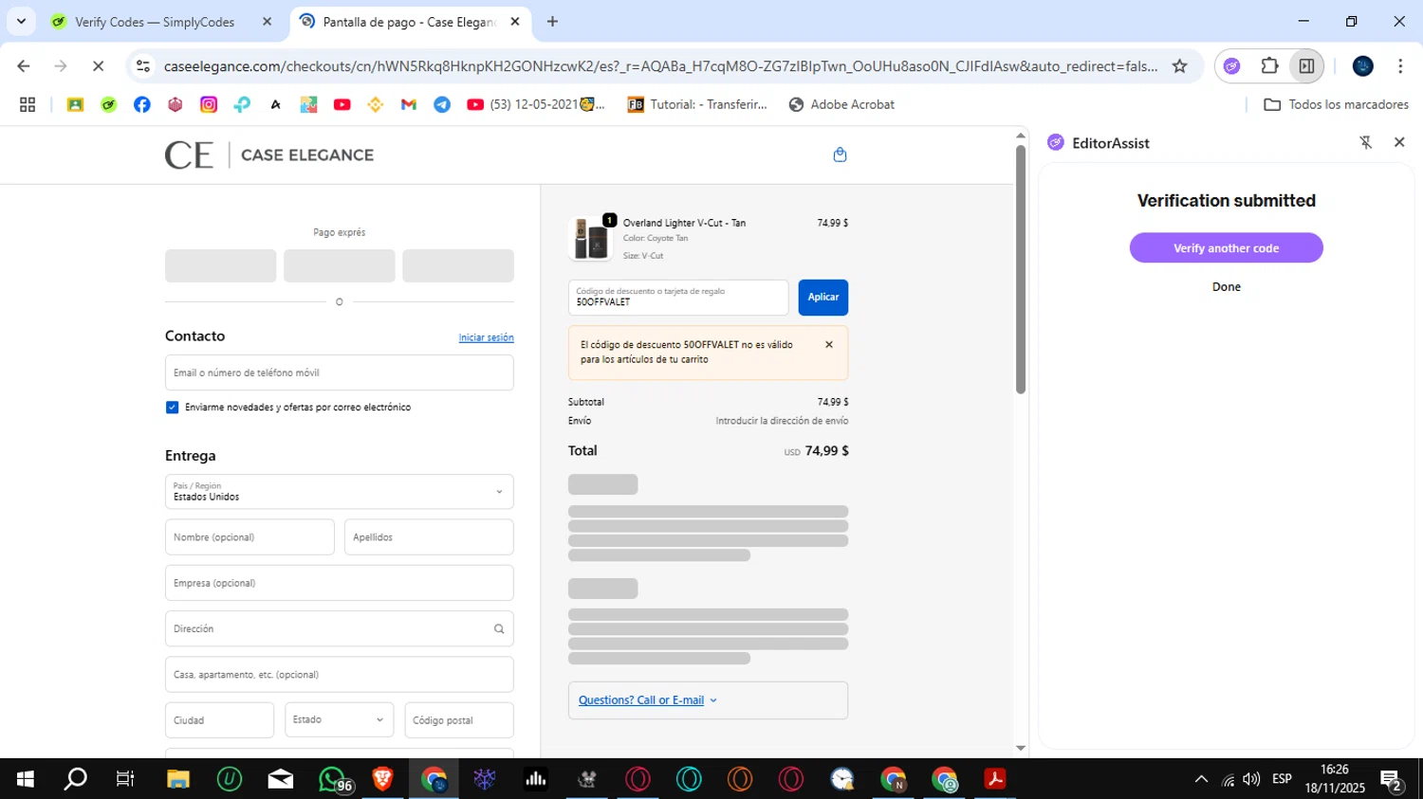Click the Ciudad field
The image size is (1423, 799).
(219, 720)
